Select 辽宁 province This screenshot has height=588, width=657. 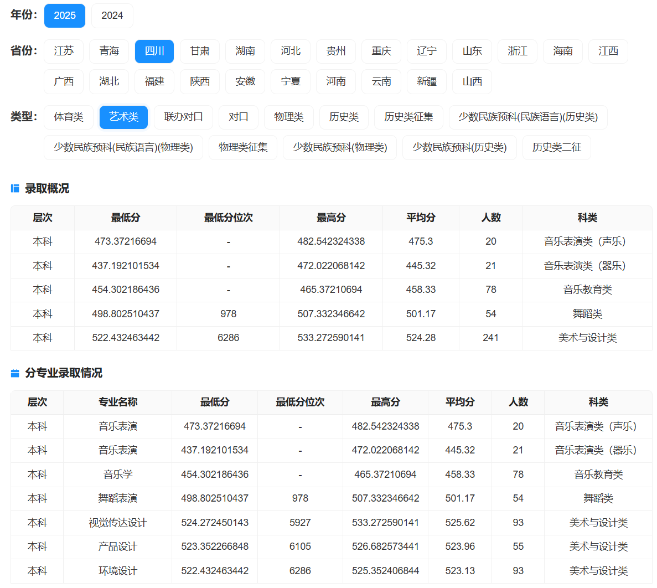427,51
